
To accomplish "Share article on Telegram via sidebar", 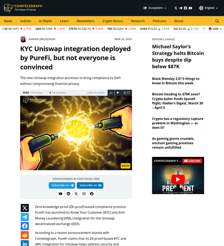I will (25, 217).
